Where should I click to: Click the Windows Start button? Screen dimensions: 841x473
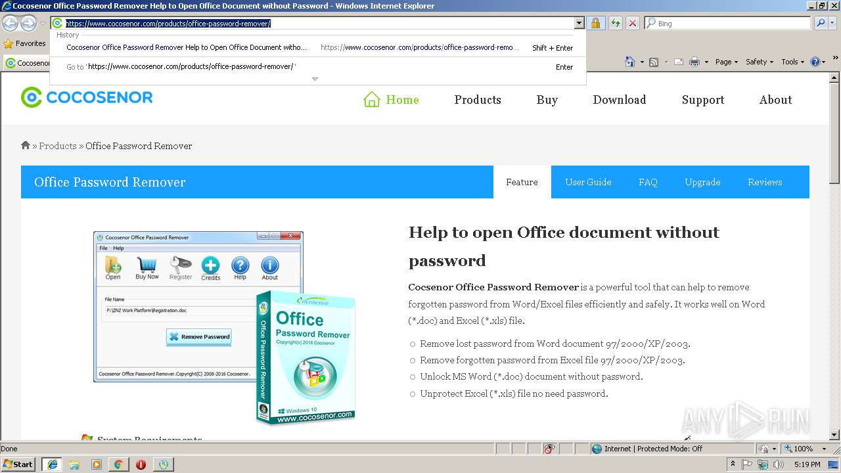pos(18,464)
